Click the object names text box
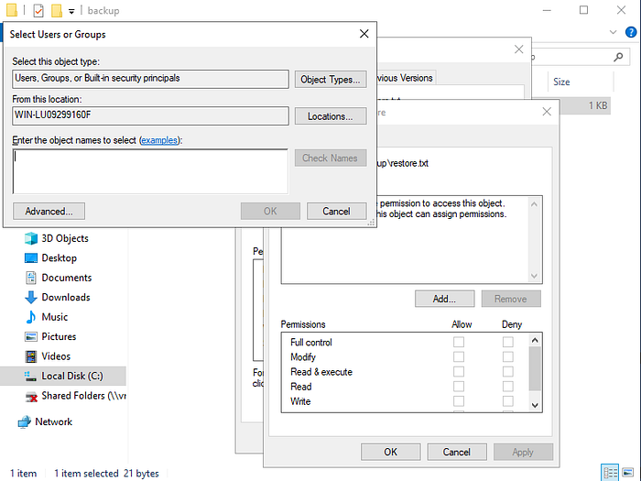Image resolution: width=641 pixels, height=481 pixels. 150,171
